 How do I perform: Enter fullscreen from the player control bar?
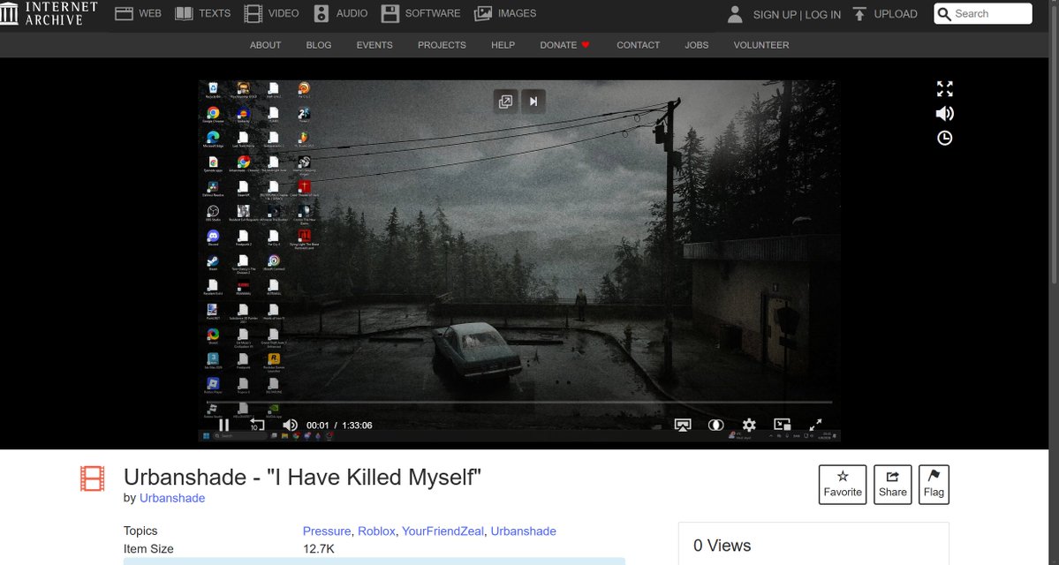pos(816,425)
